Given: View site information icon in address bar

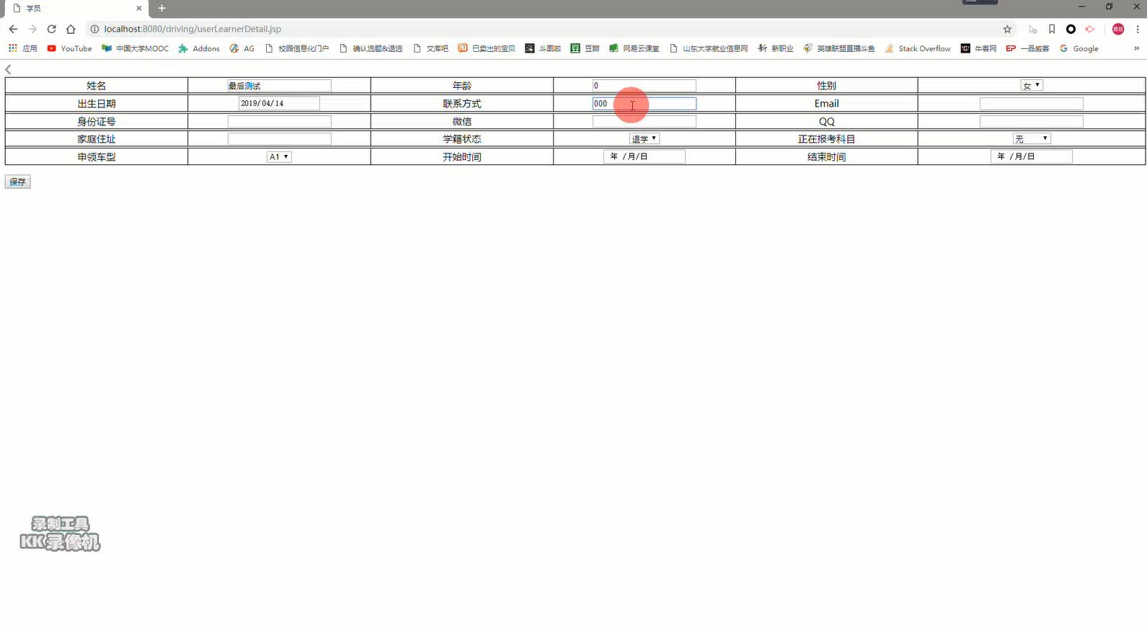Looking at the screenshot, I should tap(94, 29).
